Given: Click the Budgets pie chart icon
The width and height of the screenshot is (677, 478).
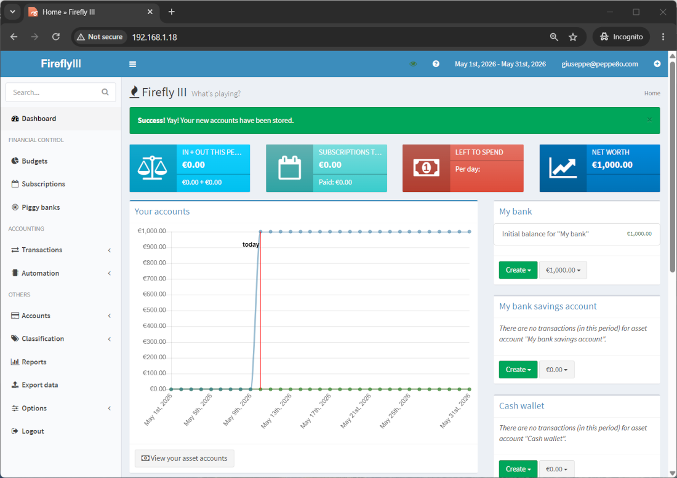Looking at the screenshot, I should (15, 161).
